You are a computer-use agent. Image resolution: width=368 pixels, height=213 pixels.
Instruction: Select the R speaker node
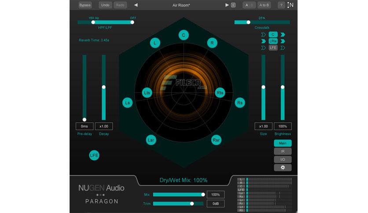click(x=212, y=43)
